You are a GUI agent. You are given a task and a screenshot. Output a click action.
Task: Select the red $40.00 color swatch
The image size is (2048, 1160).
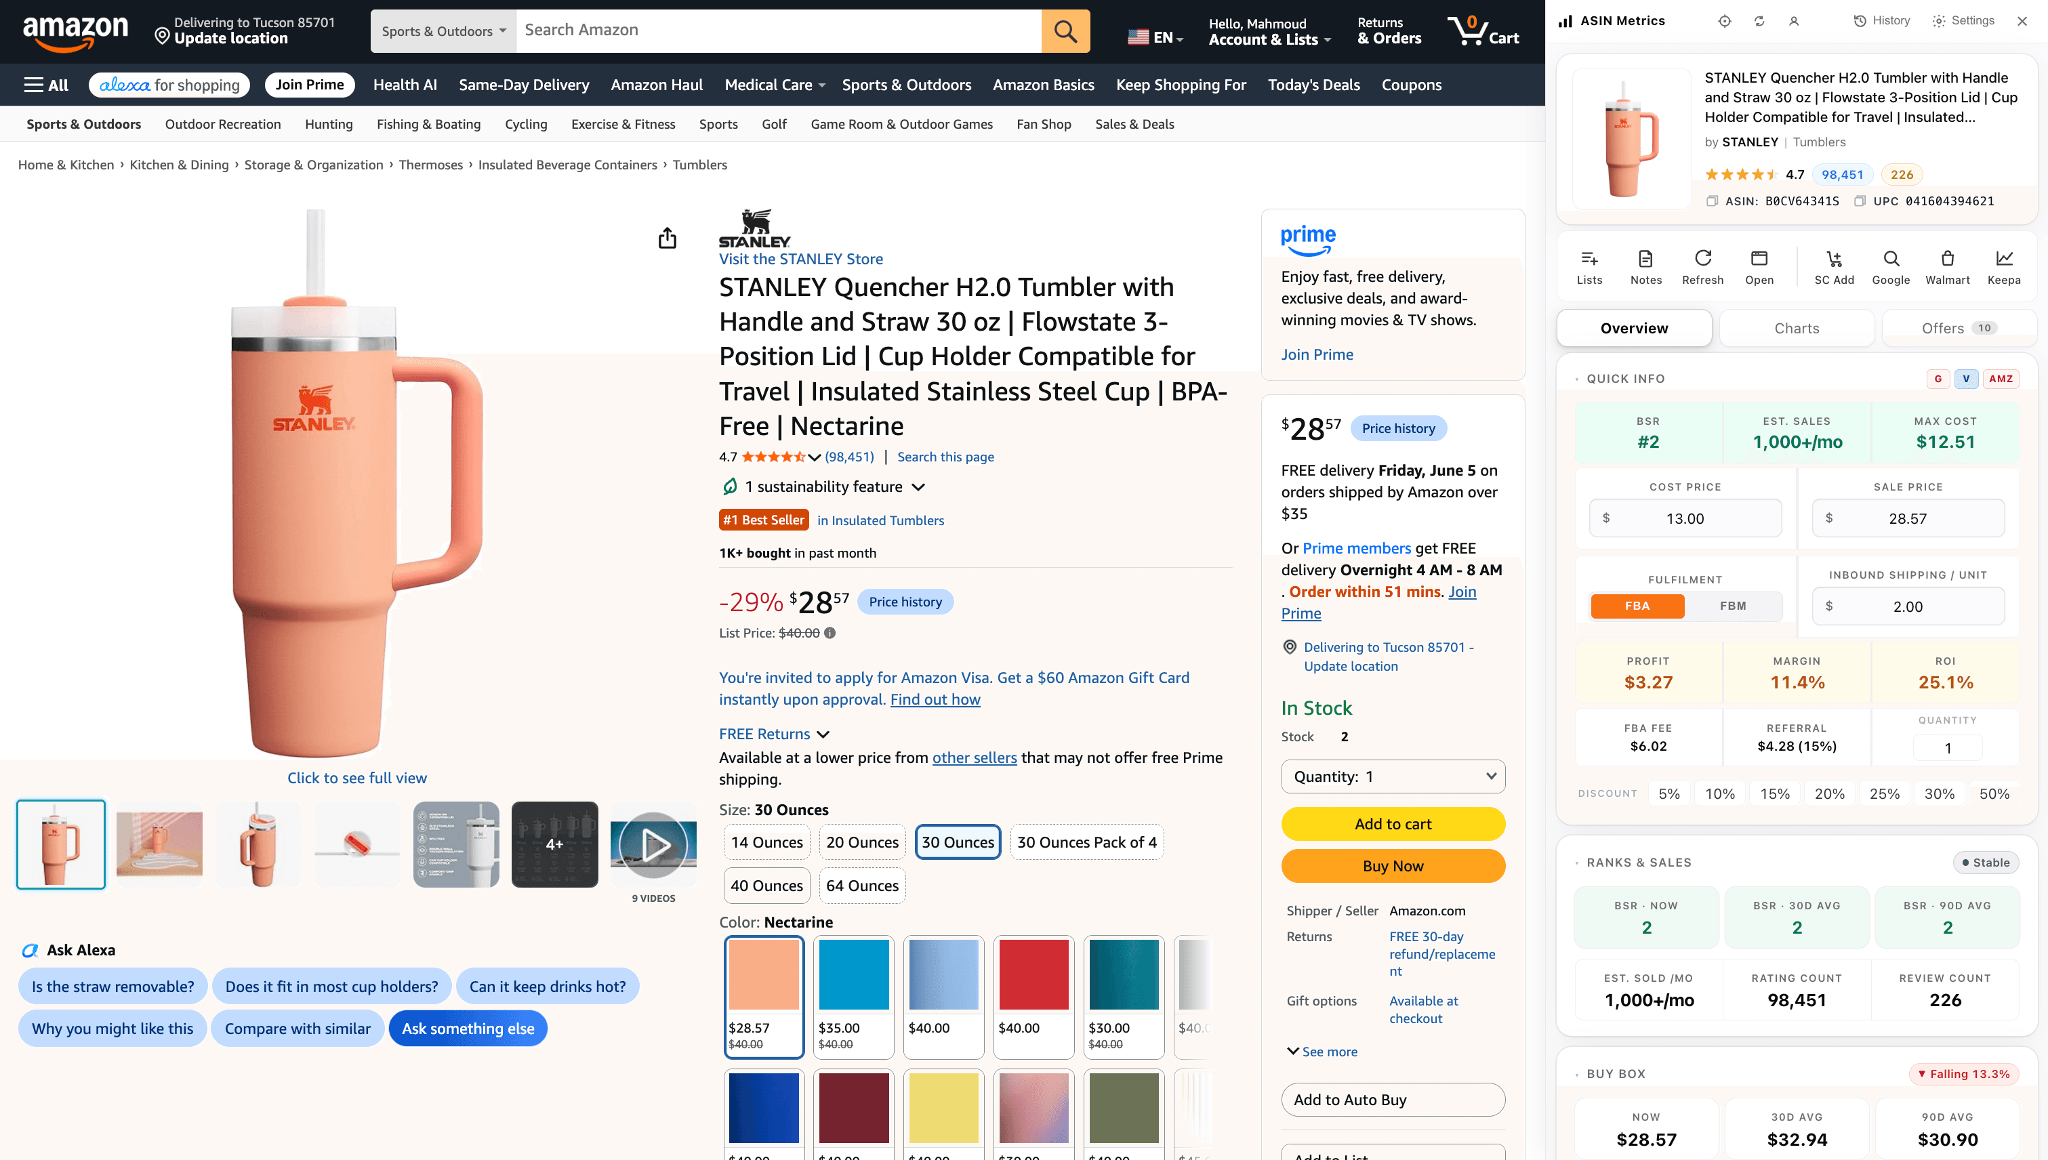(x=1033, y=997)
